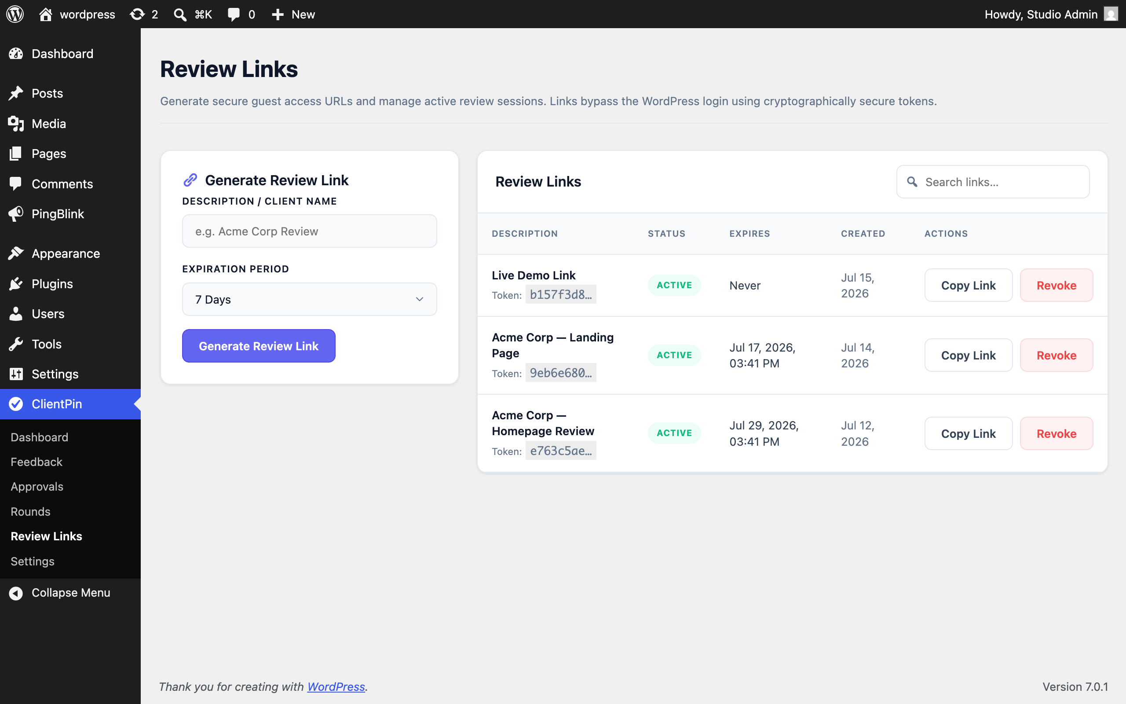The image size is (1126, 704).
Task: Open the Plugins menu item
Action: 70,283
